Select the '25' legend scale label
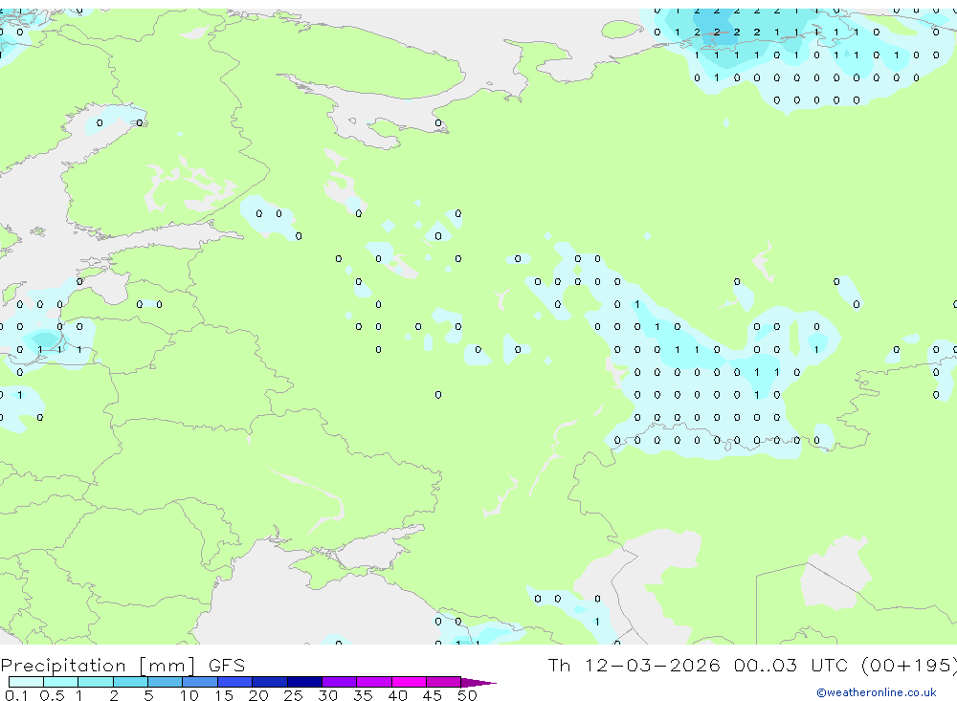Viewport: 957px width, 701px height. point(293,695)
